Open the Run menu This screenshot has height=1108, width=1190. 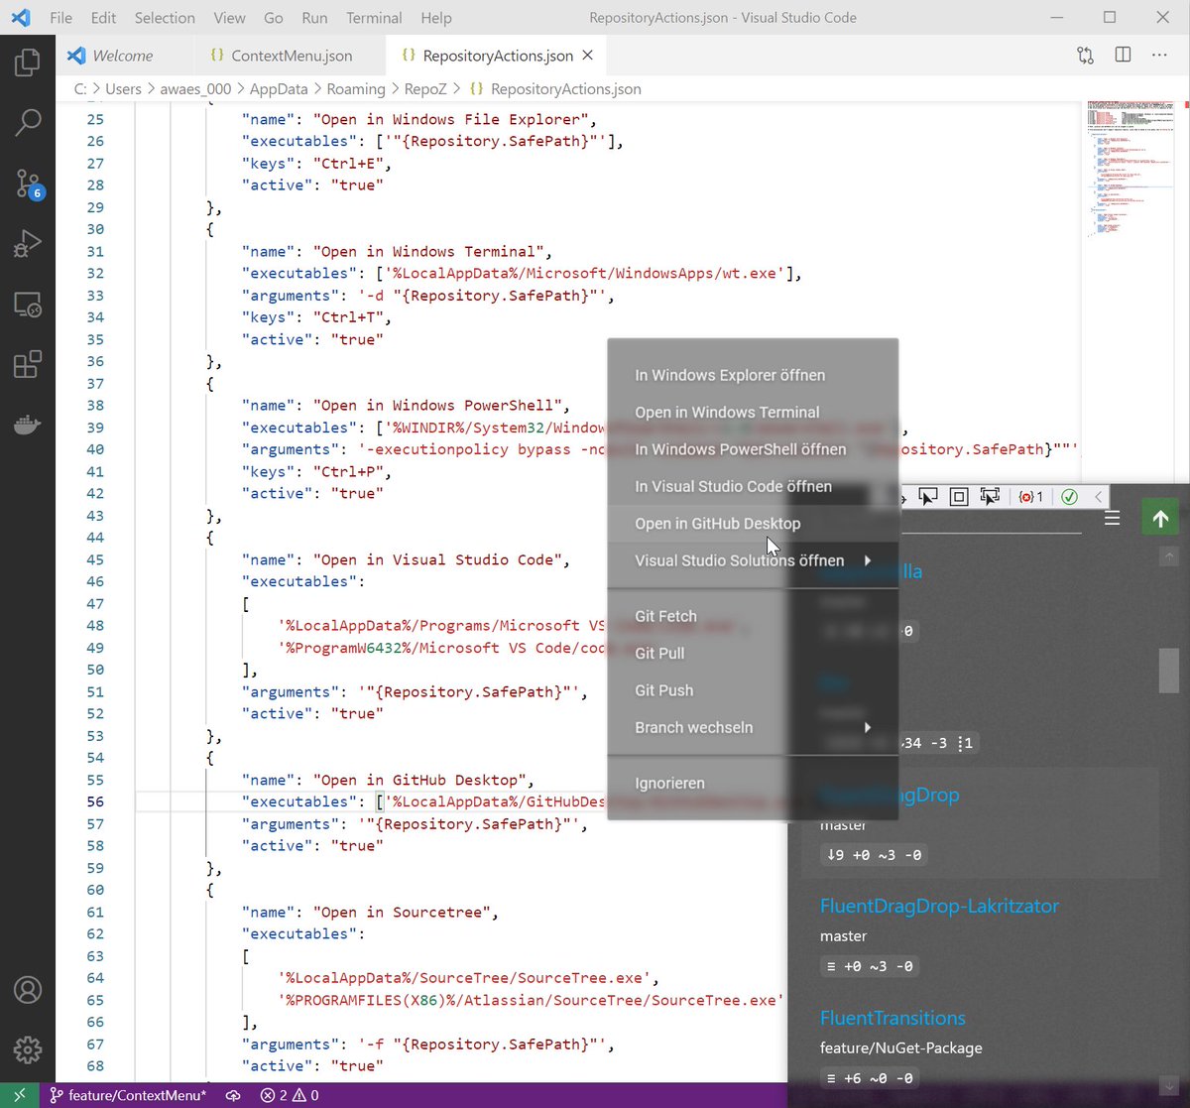coord(314,18)
